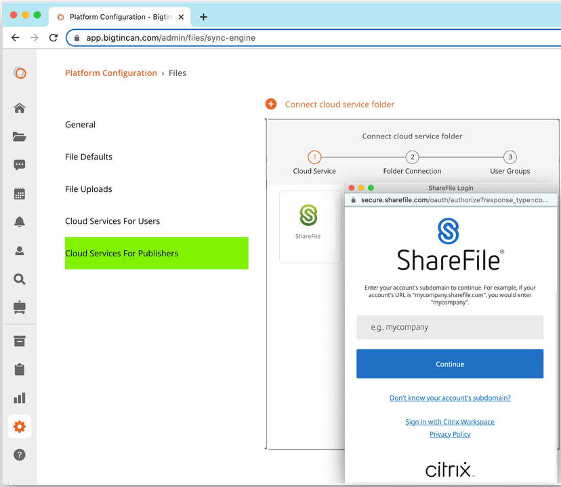Open the Calendar icon in the sidebar

pyautogui.click(x=19, y=193)
